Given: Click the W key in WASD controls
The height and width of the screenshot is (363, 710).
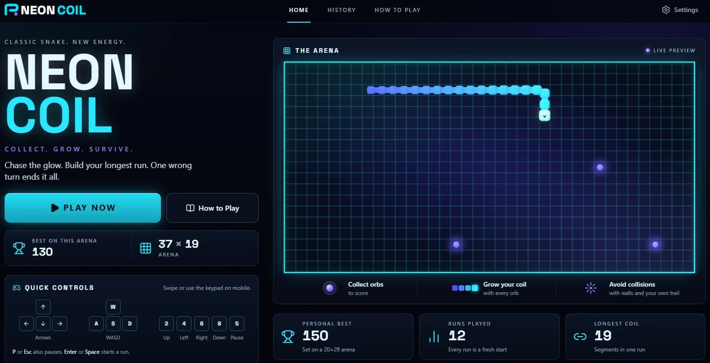Looking at the screenshot, I should tap(113, 307).
